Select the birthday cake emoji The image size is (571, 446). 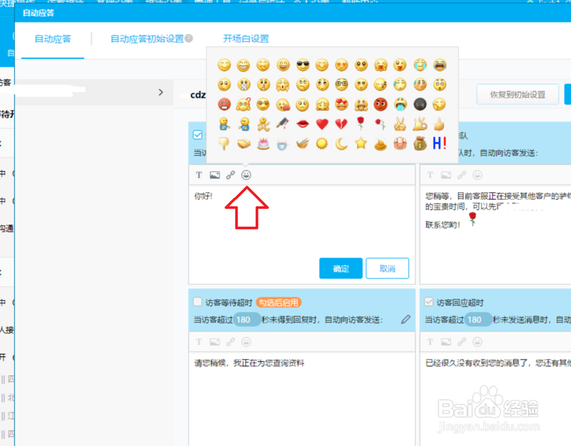click(263, 144)
